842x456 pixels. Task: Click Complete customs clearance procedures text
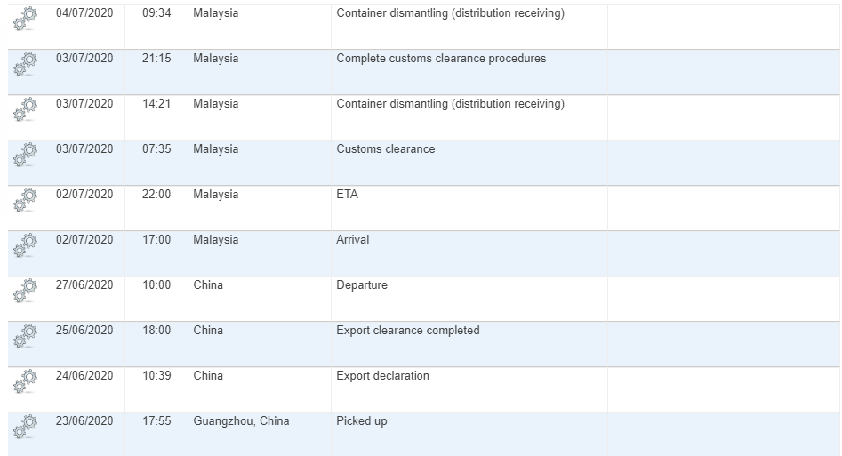click(441, 58)
